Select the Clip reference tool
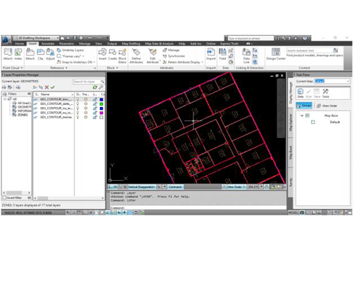Viewport: 354px width, 297px height. [x=40, y=54]
